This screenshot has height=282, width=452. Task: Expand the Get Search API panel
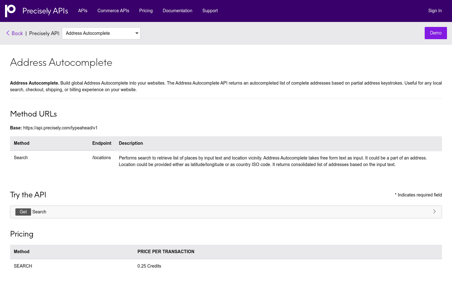coord(226,212)
